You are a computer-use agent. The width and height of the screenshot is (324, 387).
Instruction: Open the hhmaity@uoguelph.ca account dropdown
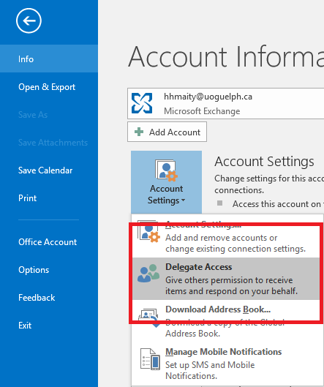click(x=225, y=103)
